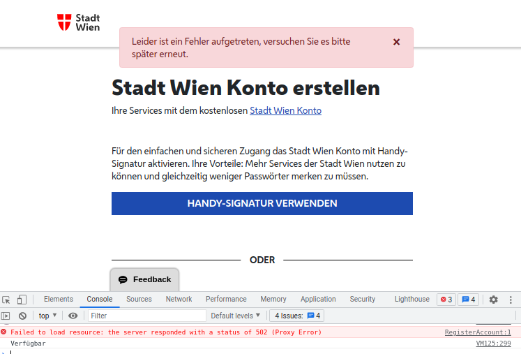Open the Default levels dropdown
This screenshot has height=354, width=521.
point(235,316)
